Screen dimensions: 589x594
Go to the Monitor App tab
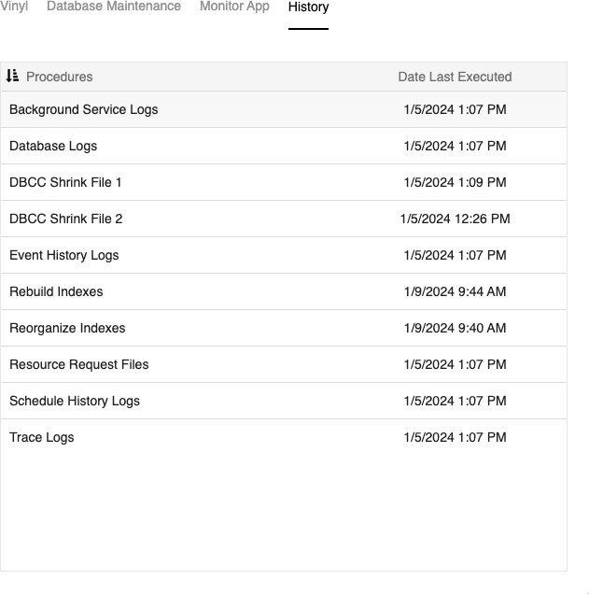tap(234, 7)
